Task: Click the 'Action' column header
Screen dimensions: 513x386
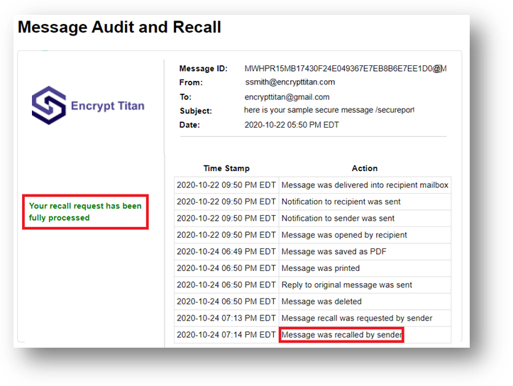Action: (365, 168)
